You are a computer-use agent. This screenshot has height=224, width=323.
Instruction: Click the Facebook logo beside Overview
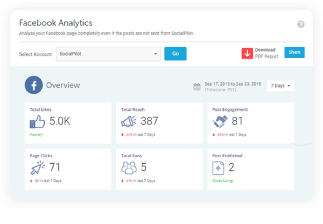coord(34,85)
